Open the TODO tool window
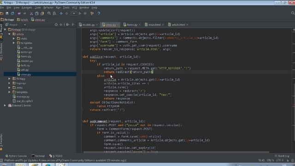The height and width of the screenshot is (166, 295). coord(56,156)
